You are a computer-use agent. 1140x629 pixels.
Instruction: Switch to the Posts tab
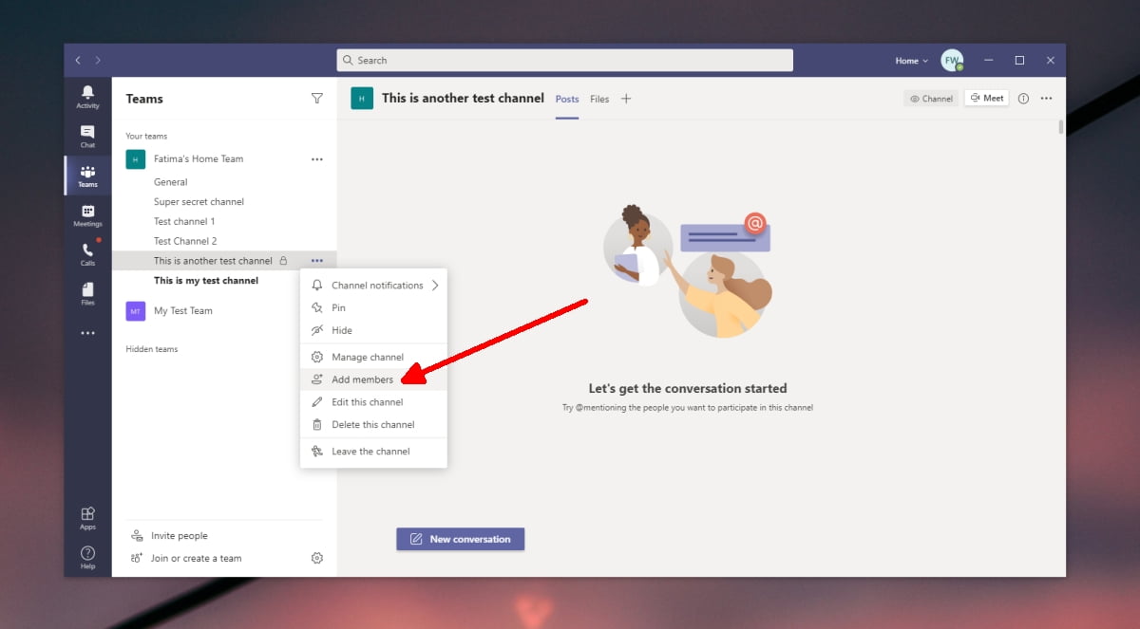[567, 99]
